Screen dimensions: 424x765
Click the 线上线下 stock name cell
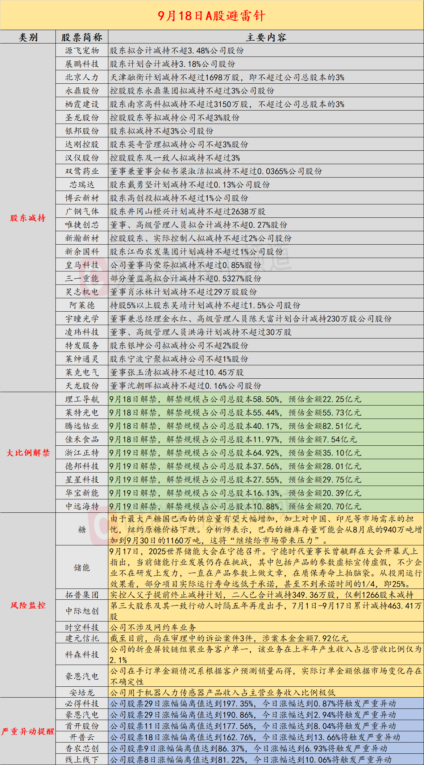(x=82, y=760)
